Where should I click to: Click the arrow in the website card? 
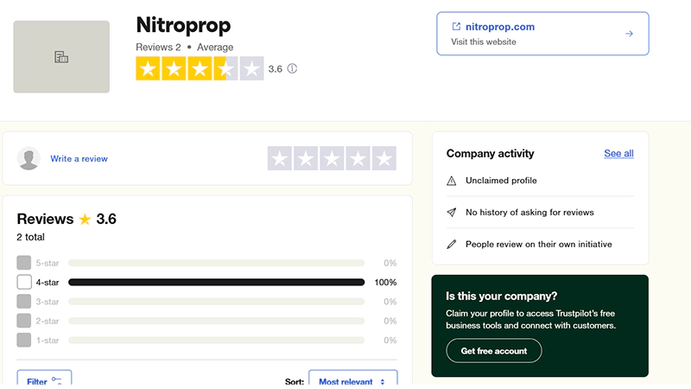click(x=629, y=34)
